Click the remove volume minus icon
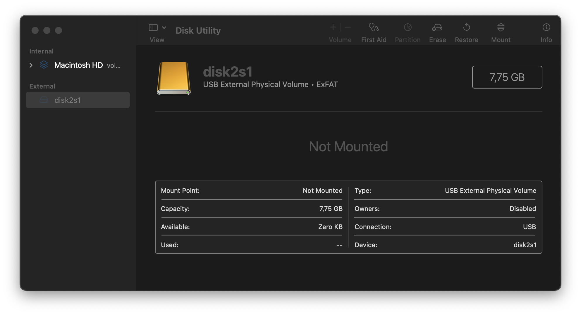The width and height of the screenshot is (581, 315). click(348, 27)
